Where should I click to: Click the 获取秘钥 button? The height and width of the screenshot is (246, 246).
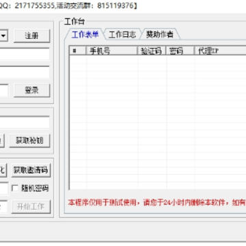tap(29, 141)
